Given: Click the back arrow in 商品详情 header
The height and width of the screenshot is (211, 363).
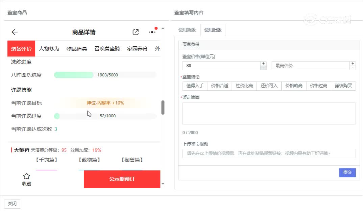Looking at the screenshot, I should (15, 32).
